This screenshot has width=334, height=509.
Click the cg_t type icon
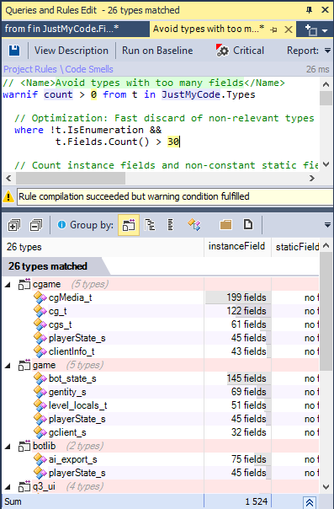coord(40,311)
